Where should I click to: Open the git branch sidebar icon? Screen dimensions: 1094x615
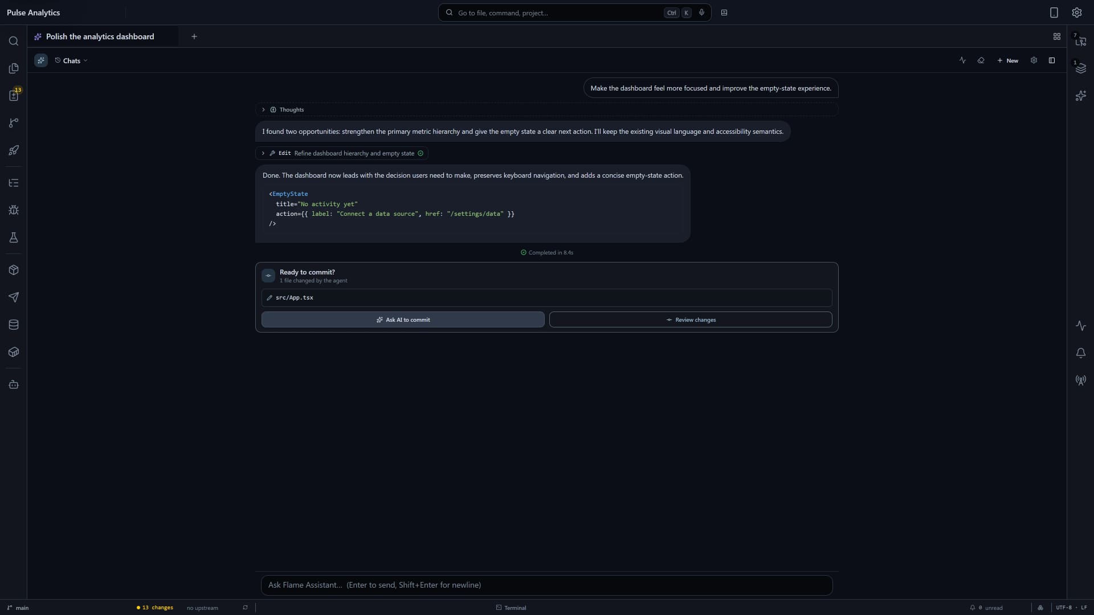click(14, 123)
